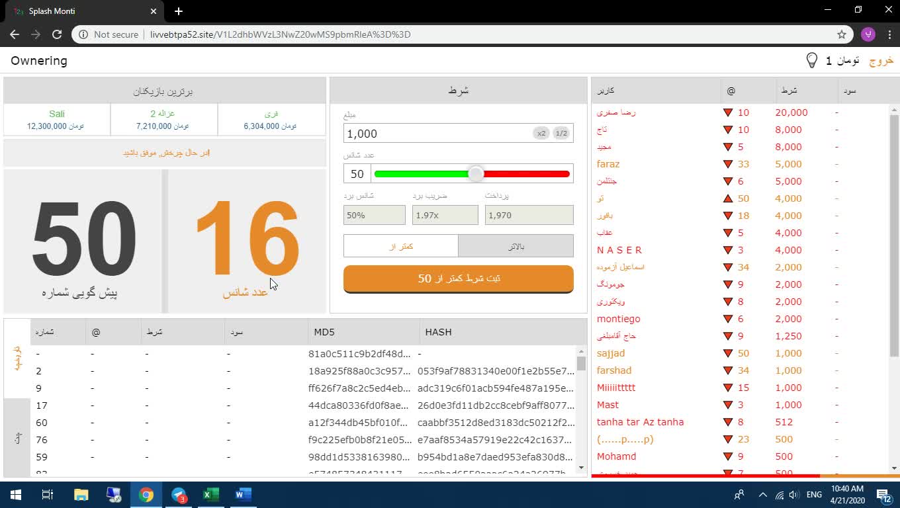Reload the page using the refresh icon
900x508 pixels.
[57, 34]
